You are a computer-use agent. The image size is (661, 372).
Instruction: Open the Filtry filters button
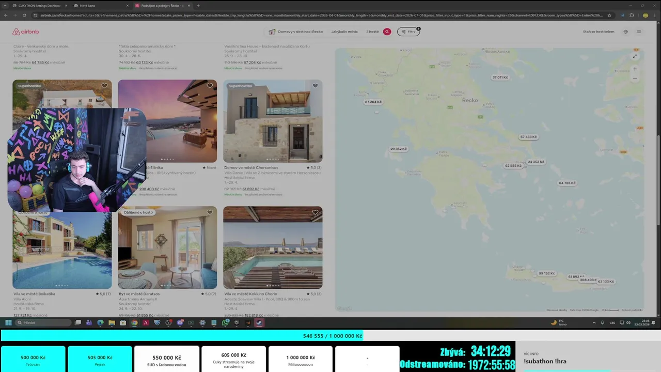408,32
